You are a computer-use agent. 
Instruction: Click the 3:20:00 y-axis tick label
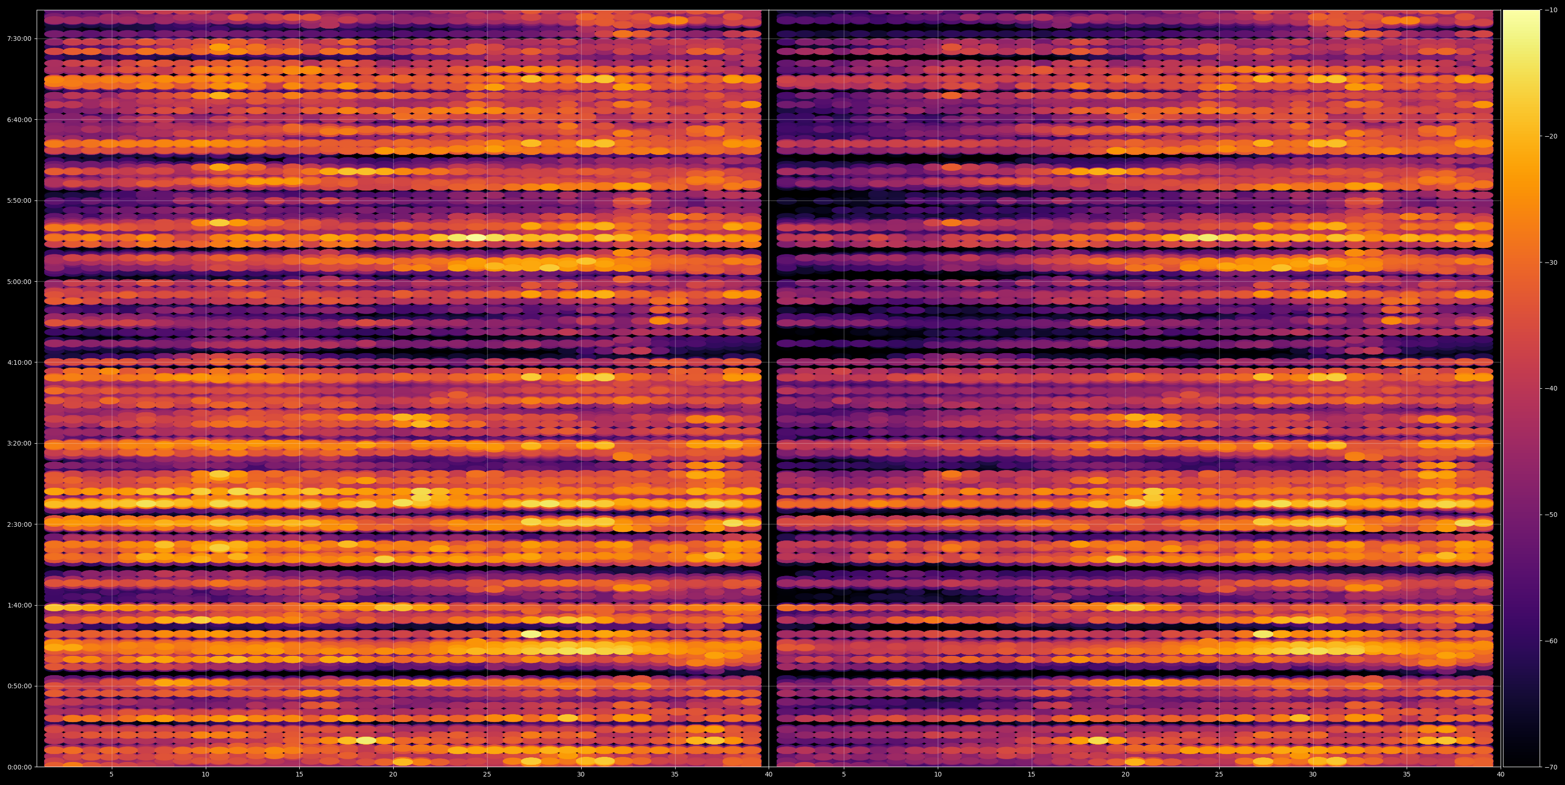point(19,443)
